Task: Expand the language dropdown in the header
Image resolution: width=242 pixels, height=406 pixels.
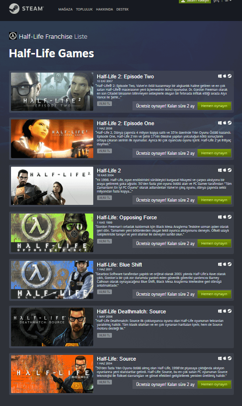Action: [x=228, y=1]
